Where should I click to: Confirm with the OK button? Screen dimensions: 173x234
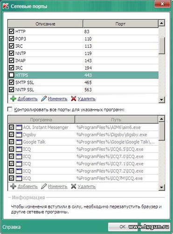pyautogui.click(x=123, y=227)
